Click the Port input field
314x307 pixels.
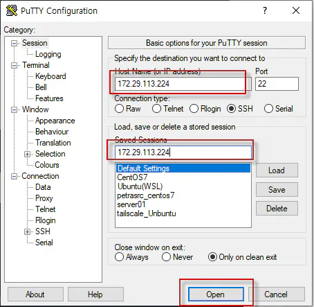point(277,84)
